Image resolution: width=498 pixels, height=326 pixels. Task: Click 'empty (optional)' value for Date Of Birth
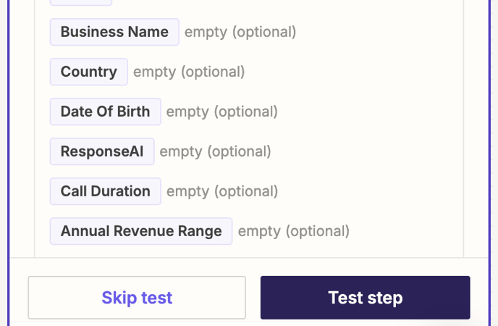[x=222, y=112]
